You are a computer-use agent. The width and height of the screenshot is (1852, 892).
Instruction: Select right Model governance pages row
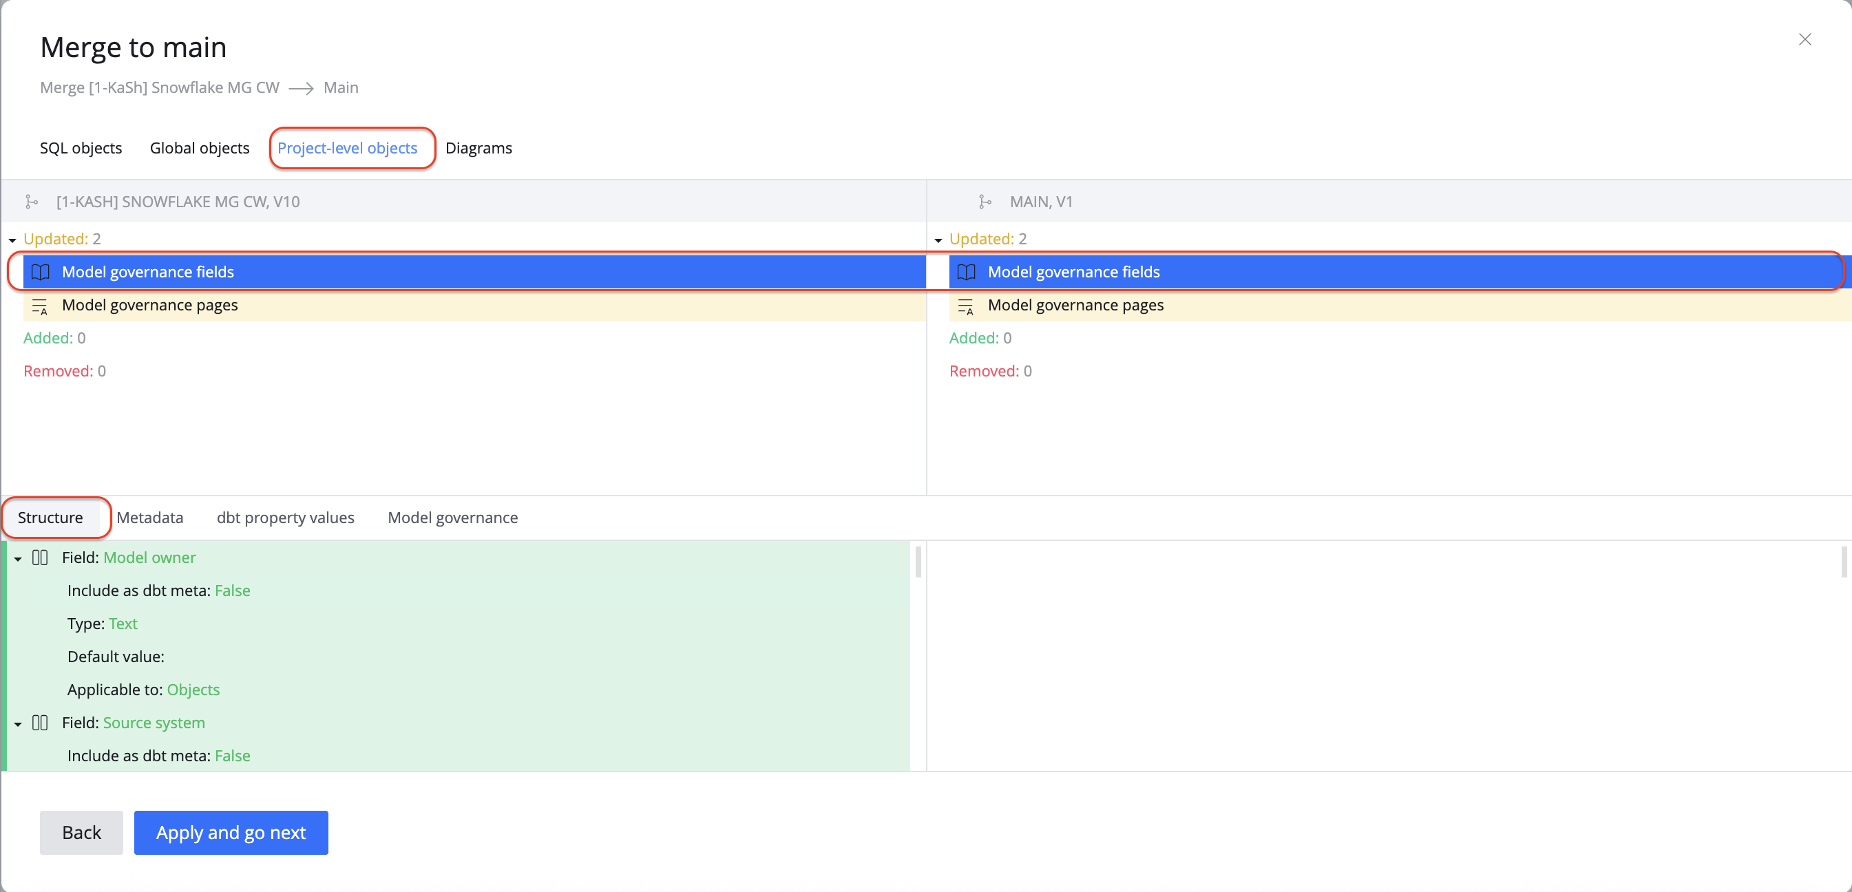(1400, 305)
